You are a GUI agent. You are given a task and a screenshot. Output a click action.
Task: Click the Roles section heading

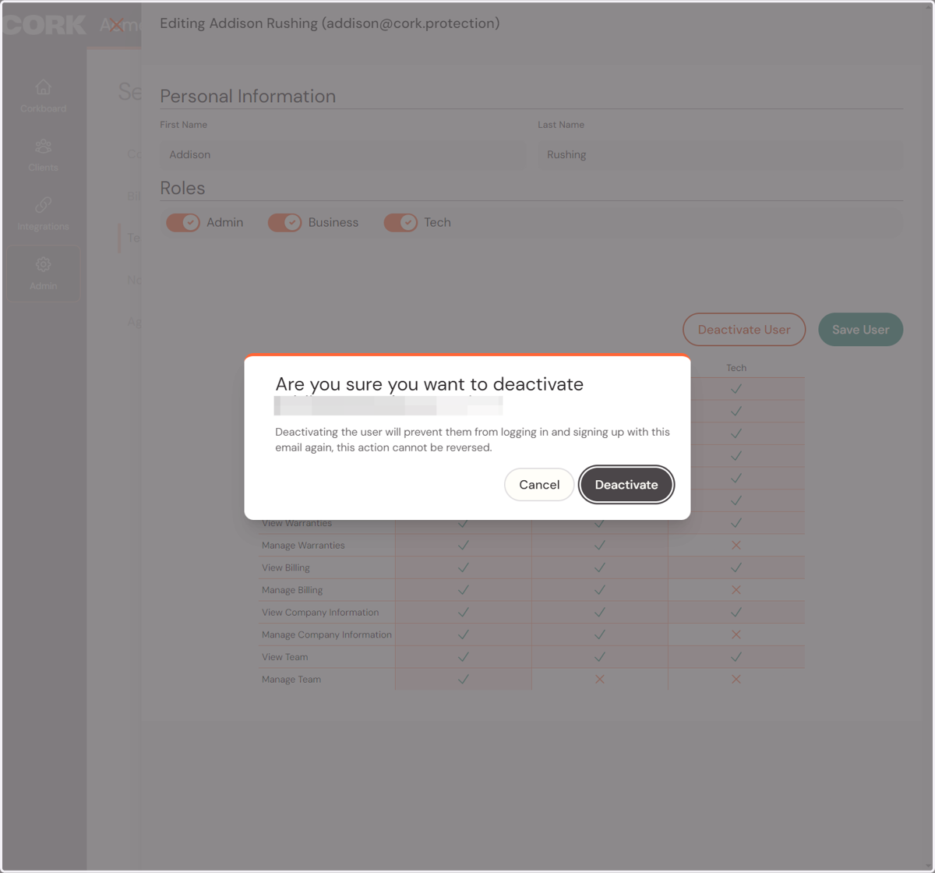[x=182, y=189]
